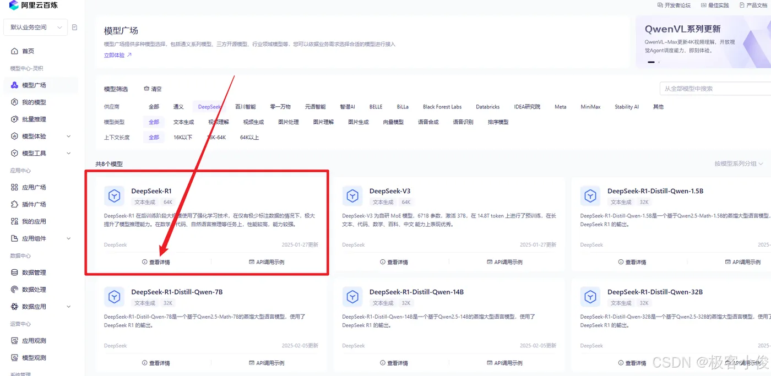Filter supplier by 零一万物

pyautogui.click(x=280, y=107)
